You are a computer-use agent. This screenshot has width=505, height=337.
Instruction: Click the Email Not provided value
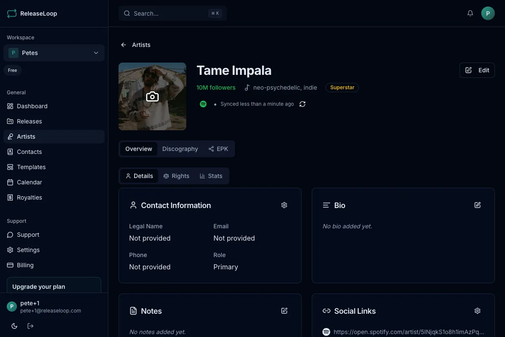[234, 238]
